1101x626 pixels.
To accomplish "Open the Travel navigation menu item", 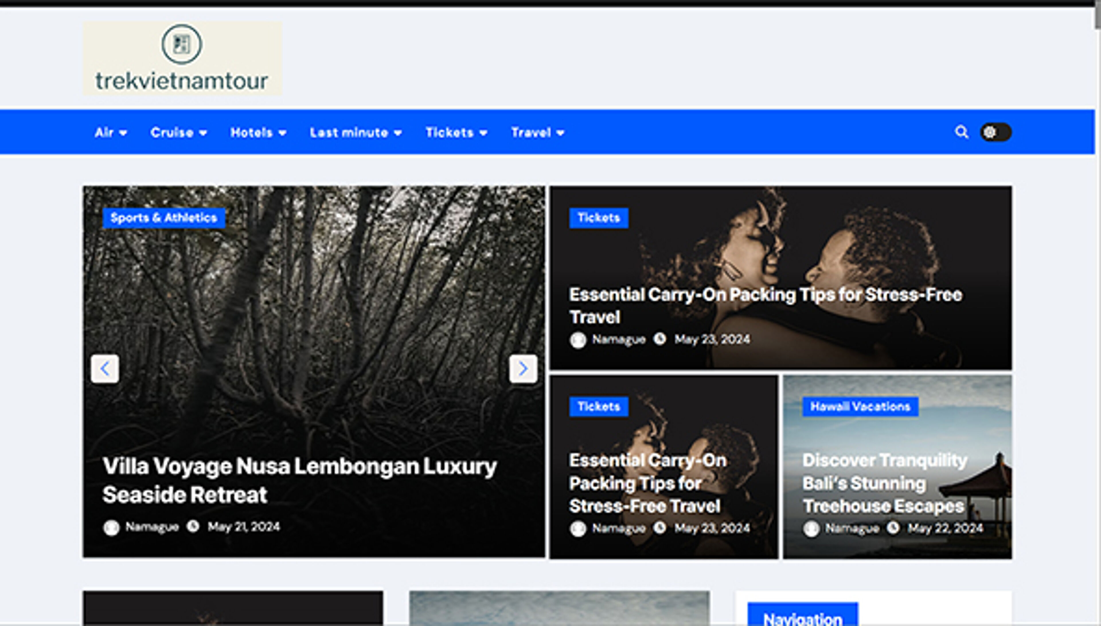I will [x=537, y=132].
